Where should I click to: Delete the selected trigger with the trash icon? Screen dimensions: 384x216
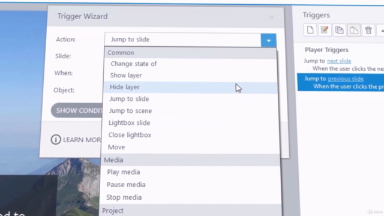pos(368,31)
